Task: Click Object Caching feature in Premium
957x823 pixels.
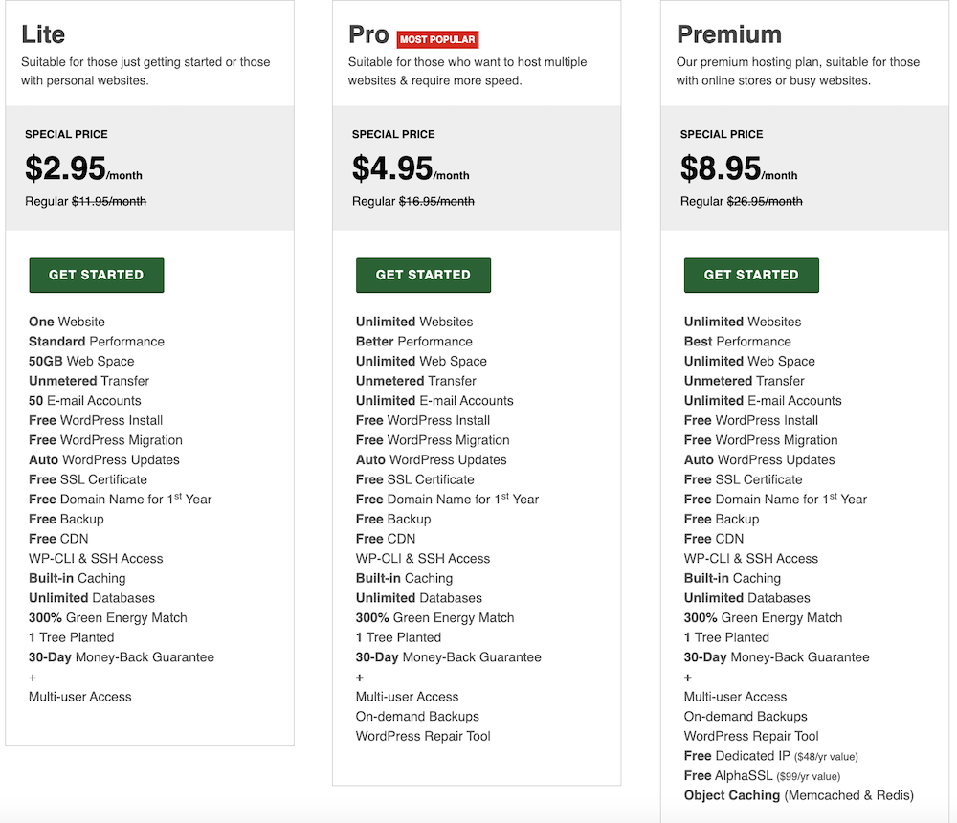Action: tap(798, 795)
